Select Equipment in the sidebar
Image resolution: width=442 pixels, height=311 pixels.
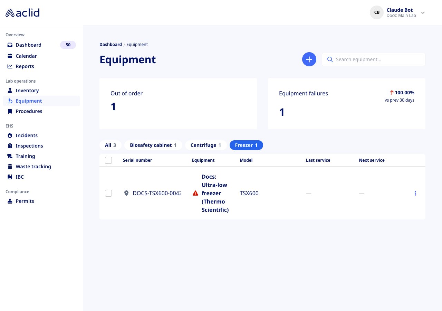coord(41,101)
